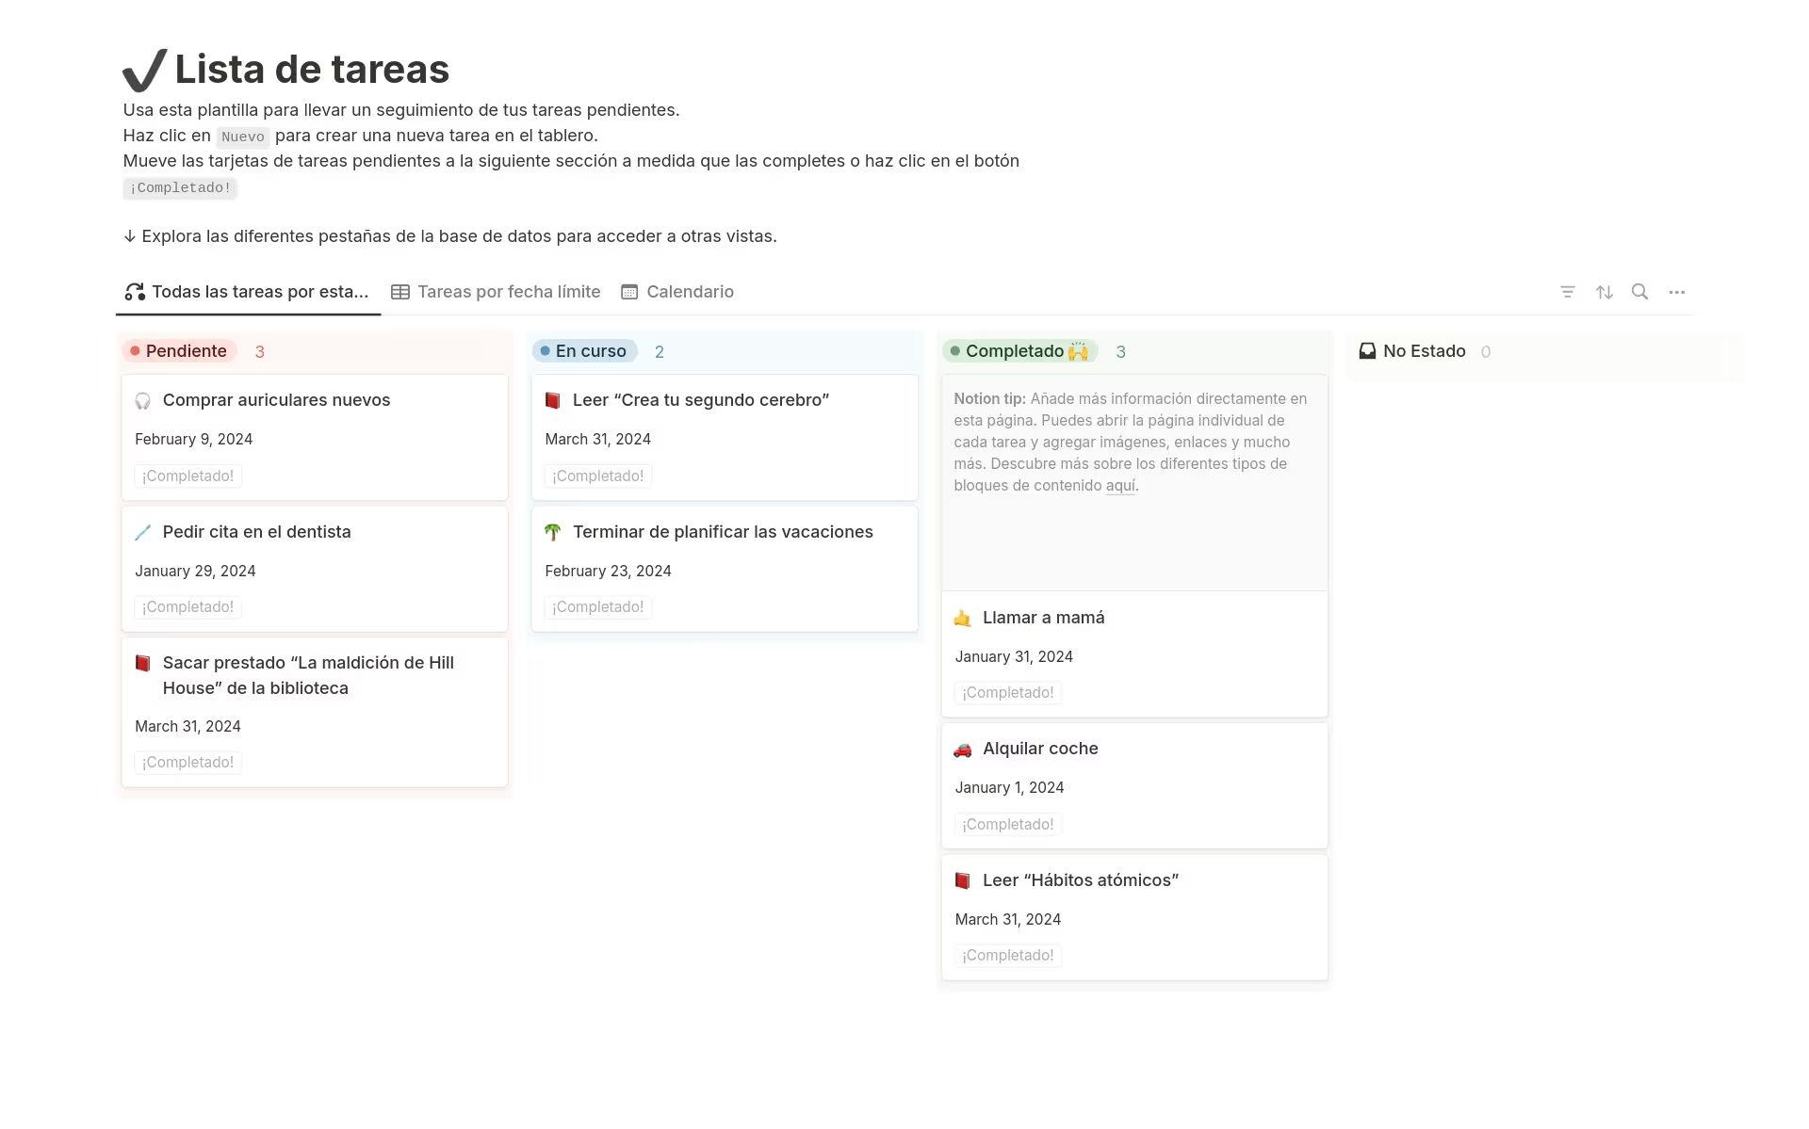This screenshot has height=1129, width=1809.
Task: Click the inbox icon next to "No Estado"
Action: (1366, 350)
